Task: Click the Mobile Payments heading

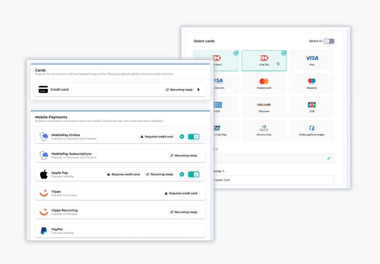Action: pos(51,117)
